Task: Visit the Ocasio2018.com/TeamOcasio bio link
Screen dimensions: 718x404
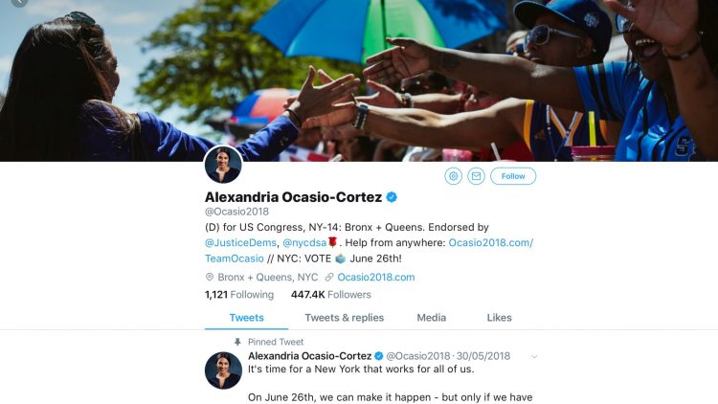Action: click(x=491, y=243)
